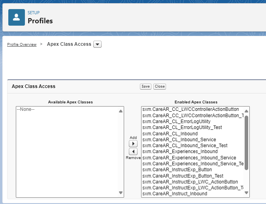266x204 pixels.
Task: Choose sxm.CareAR_CL_Inbound_Service_Test from list
Action: (185, 146)
